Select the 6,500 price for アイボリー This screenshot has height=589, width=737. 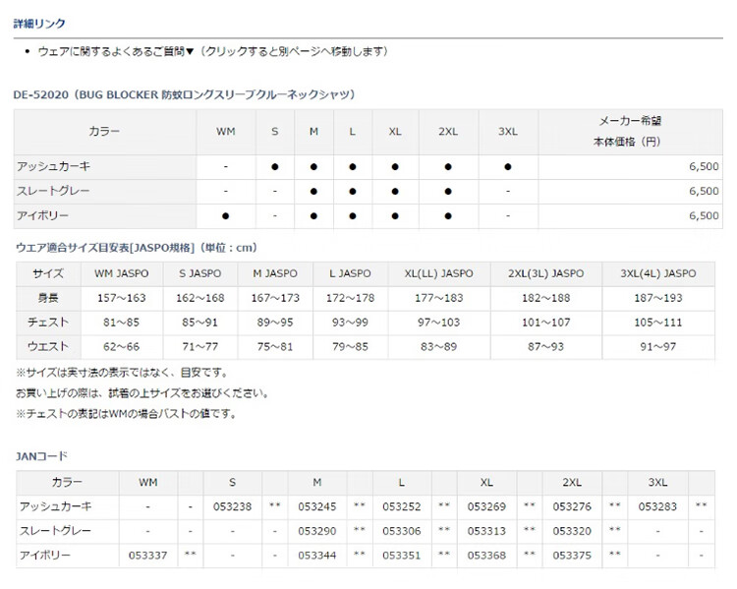point(704,215)
